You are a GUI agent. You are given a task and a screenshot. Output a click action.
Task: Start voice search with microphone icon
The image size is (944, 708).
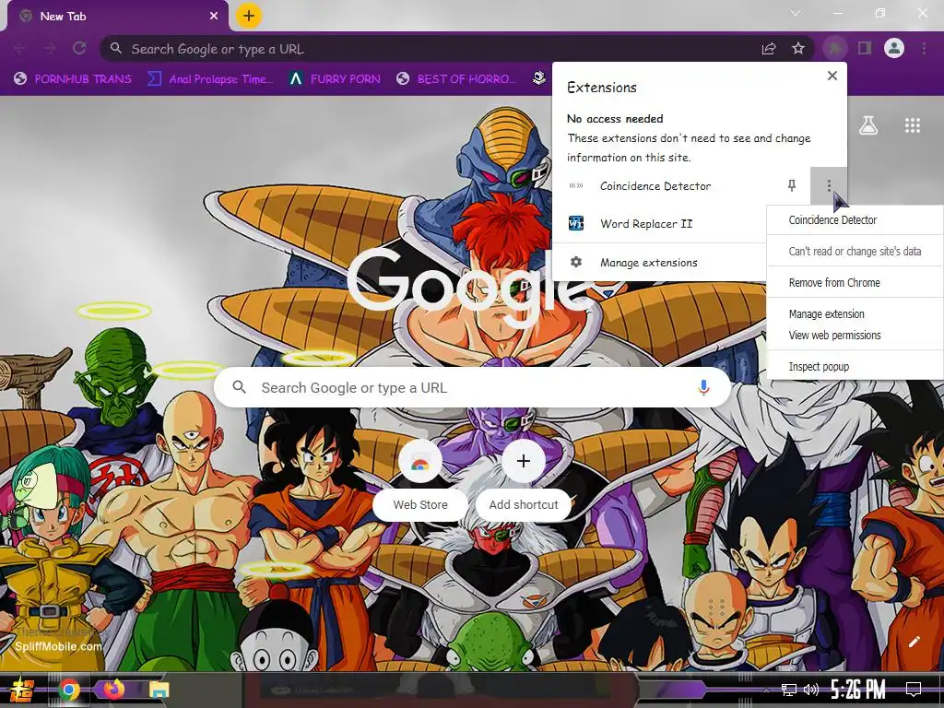[703, 388]
